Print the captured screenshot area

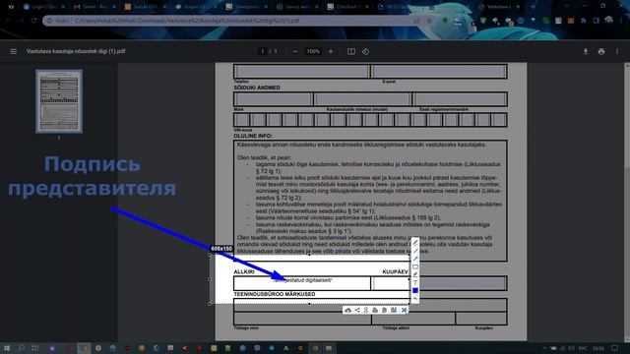(375, 311)
